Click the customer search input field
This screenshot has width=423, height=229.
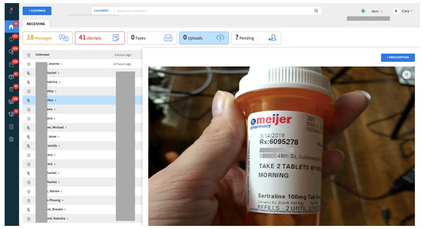tap(212, 11)
